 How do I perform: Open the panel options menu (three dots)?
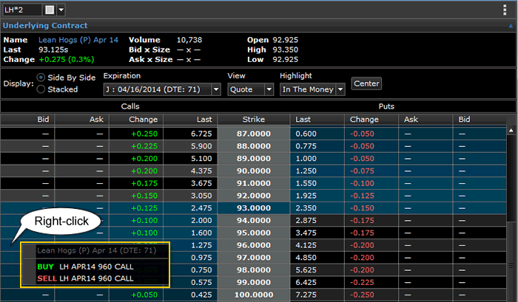[x=508, y=10]
